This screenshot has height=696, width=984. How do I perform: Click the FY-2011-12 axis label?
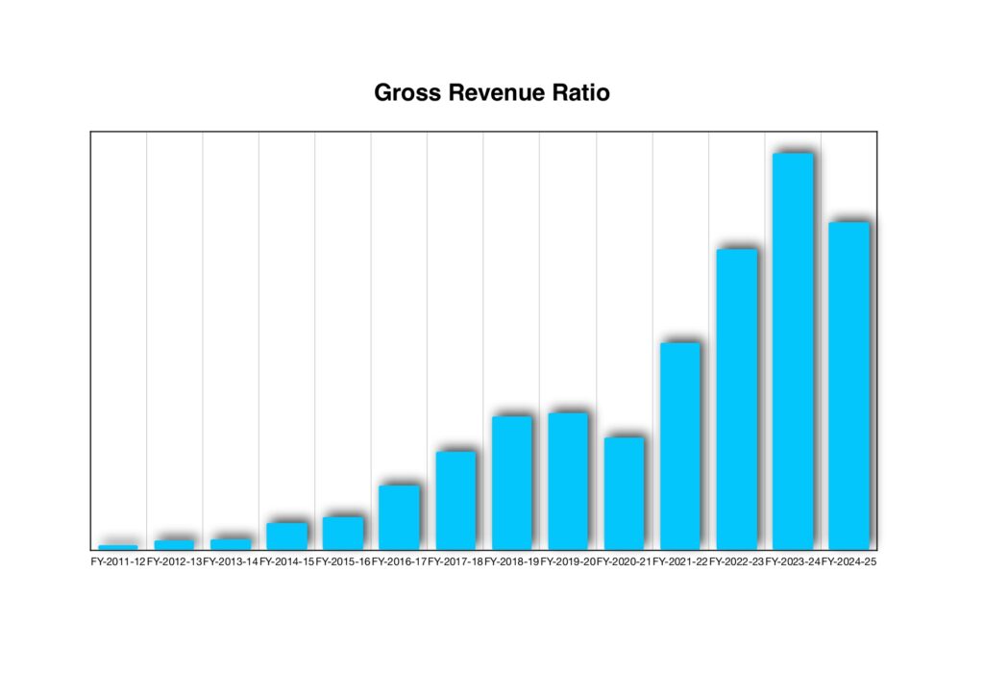(x=118, y=561)
